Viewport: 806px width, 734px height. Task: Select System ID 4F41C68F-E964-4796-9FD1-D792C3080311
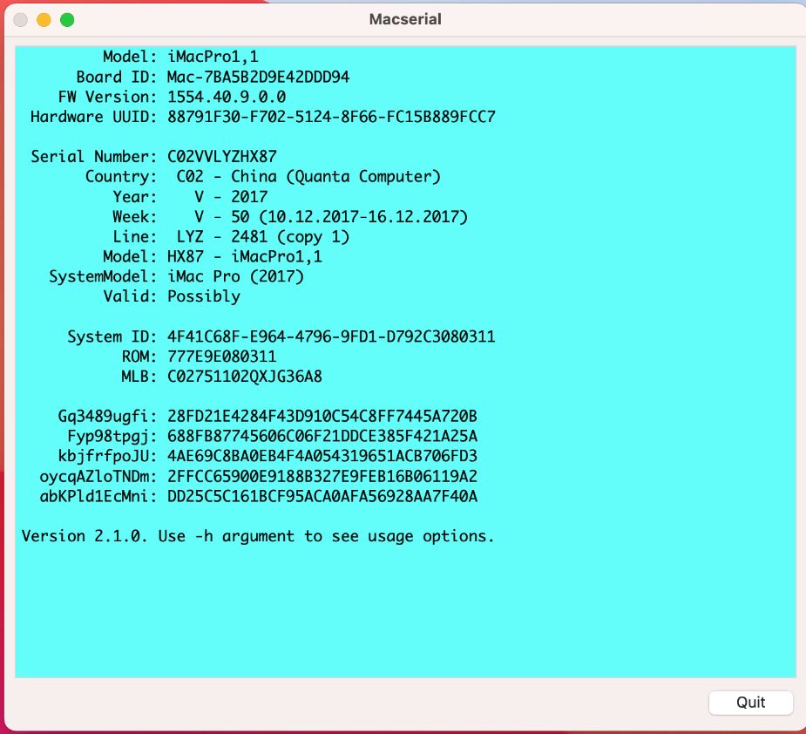[x=331, y=336]
